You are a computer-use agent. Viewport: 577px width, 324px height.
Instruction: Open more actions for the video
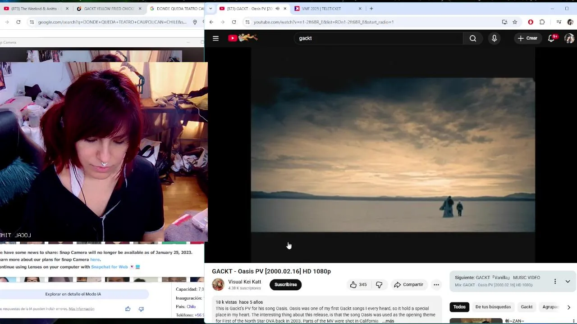click(436, 284)
